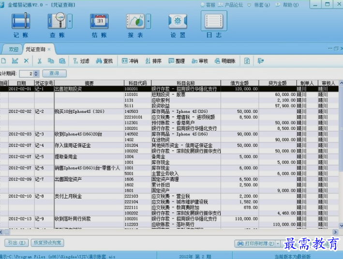Open the 客服 customer service link
Image resolution: width=343 pixels, height=259 pixels.
[x=208, y=5]
